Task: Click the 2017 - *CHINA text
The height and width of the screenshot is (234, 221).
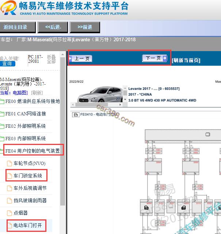Action: coord(140,95)
